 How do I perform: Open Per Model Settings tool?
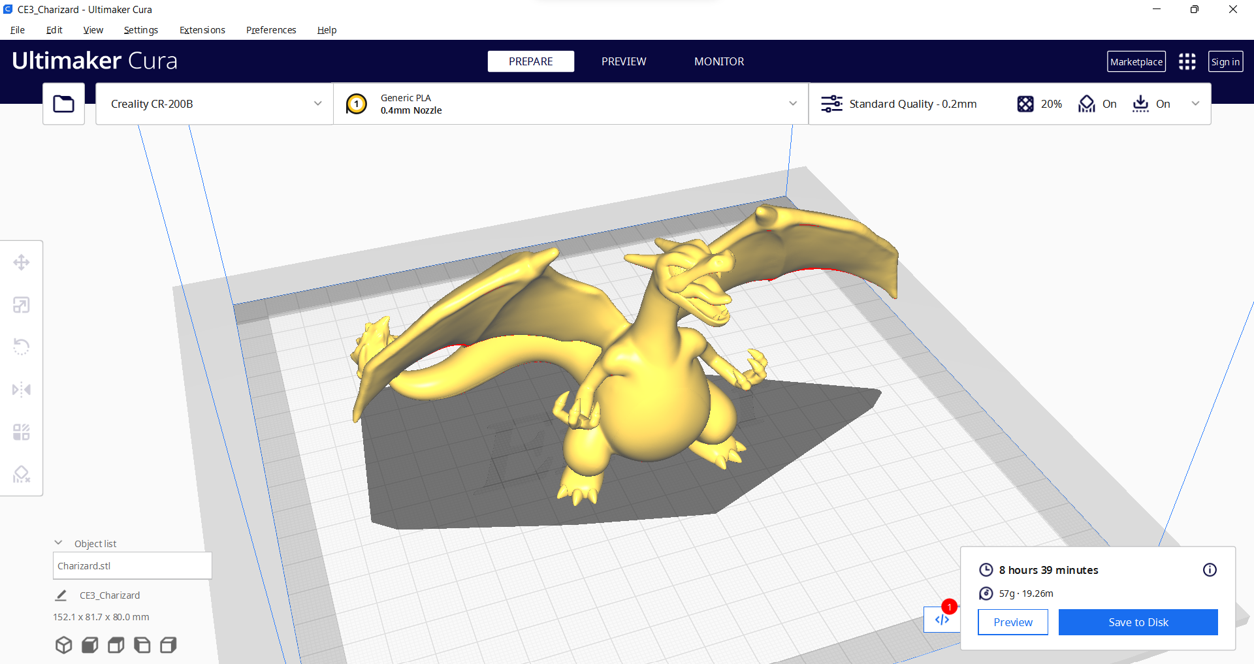pos(22,432)
